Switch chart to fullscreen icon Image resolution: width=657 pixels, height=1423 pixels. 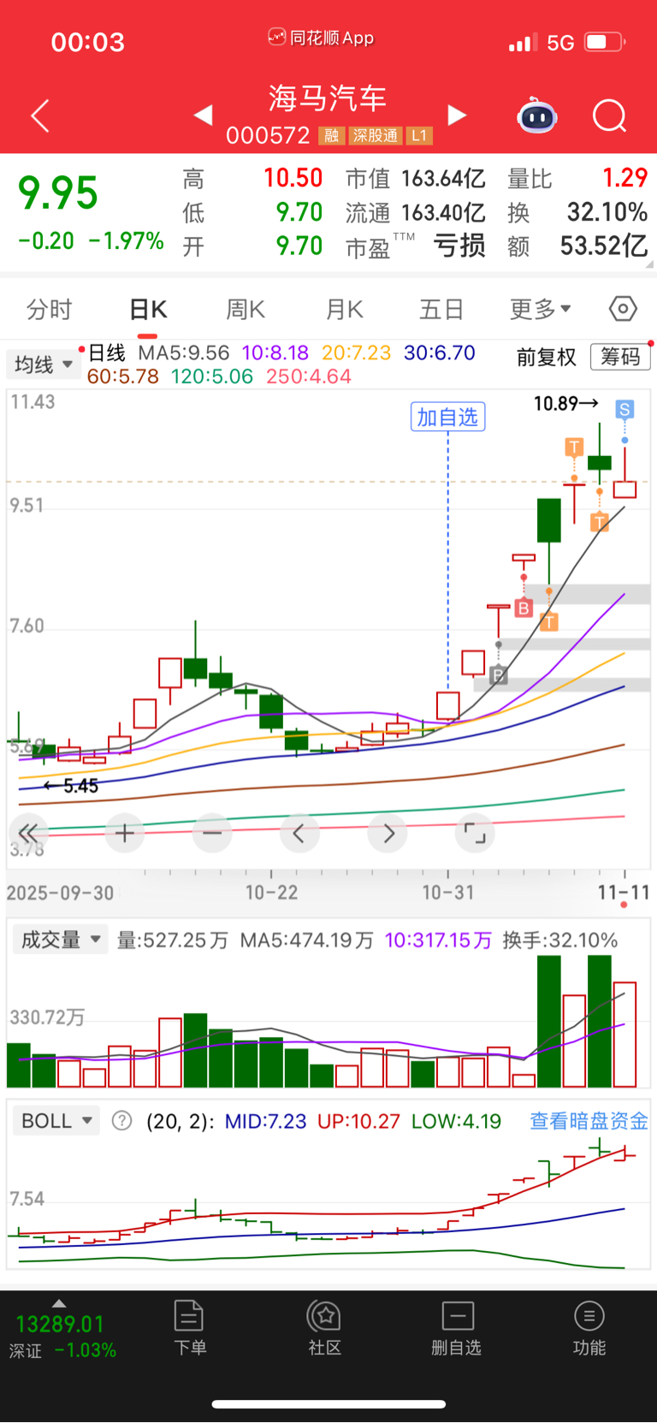(475, 833)
